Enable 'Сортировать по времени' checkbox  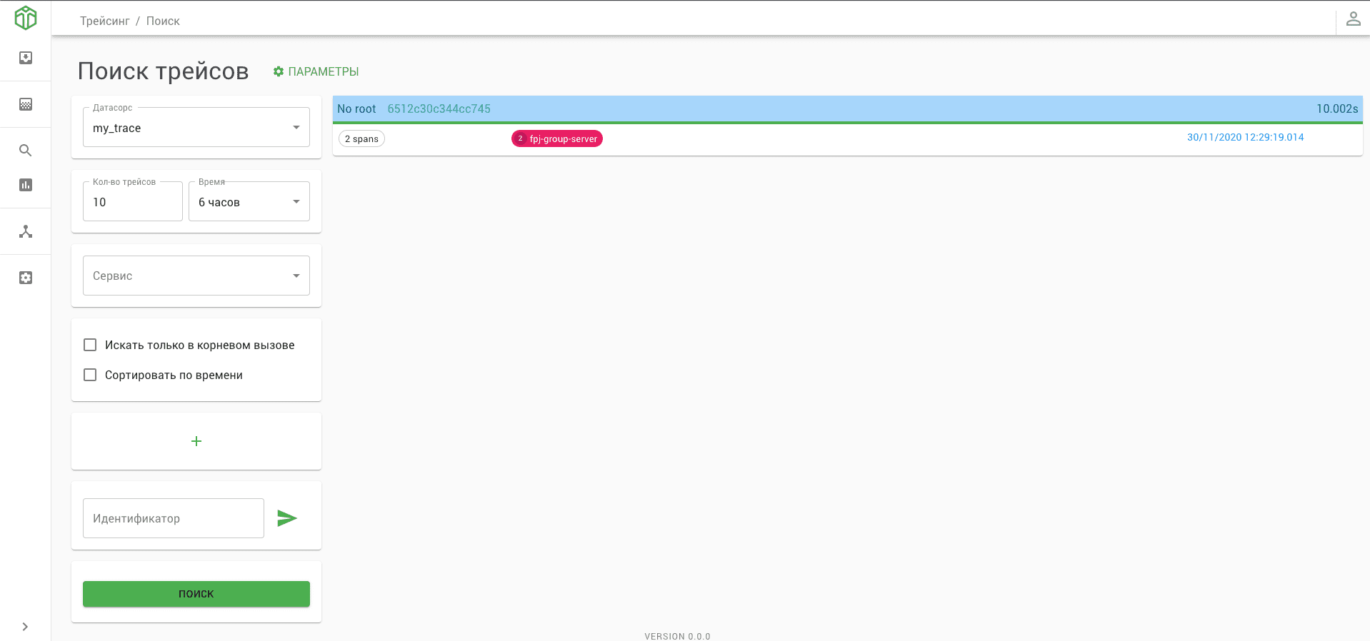[90, 375]
